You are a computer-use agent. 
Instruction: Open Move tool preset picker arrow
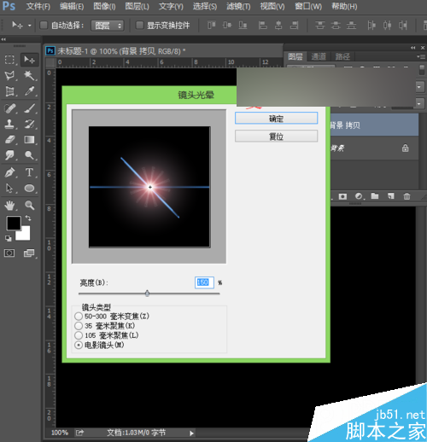tap(30, 26)
